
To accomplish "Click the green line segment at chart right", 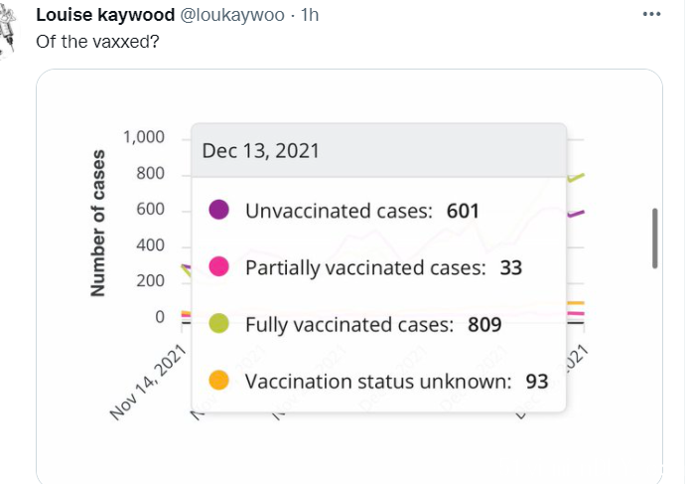I will click(576, 177).
